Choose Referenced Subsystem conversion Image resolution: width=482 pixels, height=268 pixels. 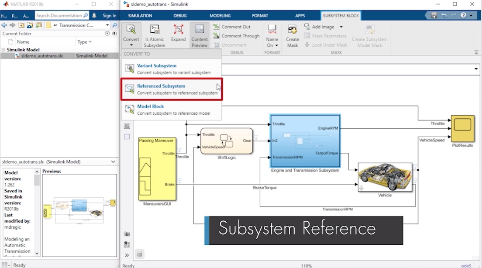(172, 89)
